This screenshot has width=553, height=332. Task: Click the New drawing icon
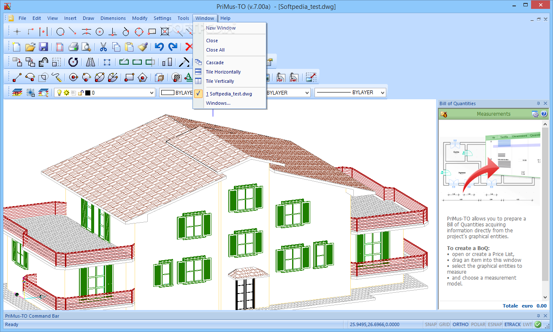tap(16, 47)
